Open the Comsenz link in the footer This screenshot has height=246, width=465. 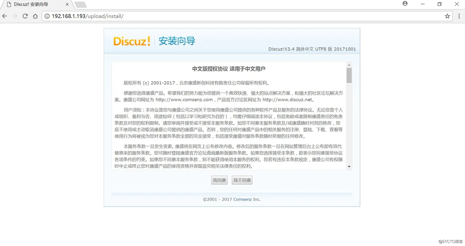coord(242,200)
